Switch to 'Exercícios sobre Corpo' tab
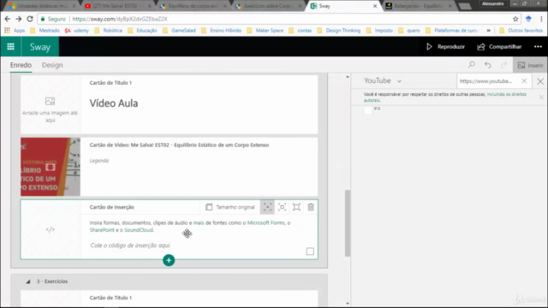Viewport: 548px width, 308px height. (269, 6)
